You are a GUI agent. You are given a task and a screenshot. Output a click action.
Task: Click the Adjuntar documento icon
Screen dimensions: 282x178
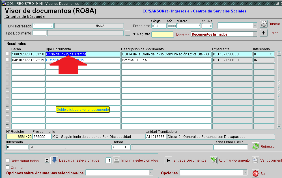214,160
